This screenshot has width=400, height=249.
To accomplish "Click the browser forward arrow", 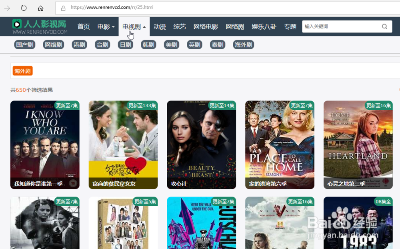I will tap(7, 8).
